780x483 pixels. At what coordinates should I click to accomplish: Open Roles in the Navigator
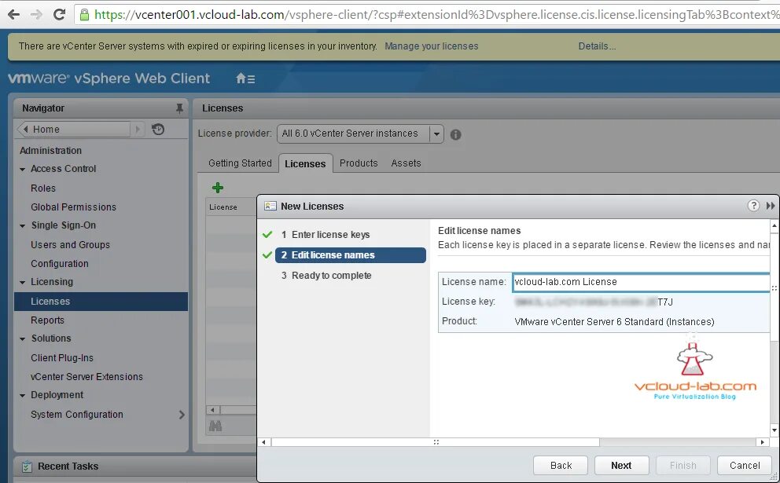(x=43, y=188)
